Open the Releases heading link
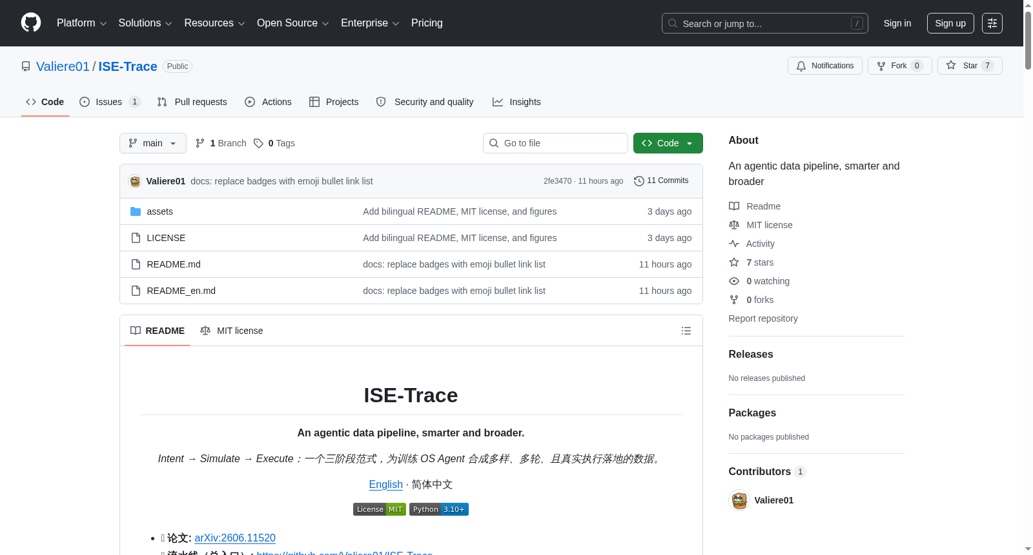Viewport: 1033px width, 555px height. pos(751,355)
